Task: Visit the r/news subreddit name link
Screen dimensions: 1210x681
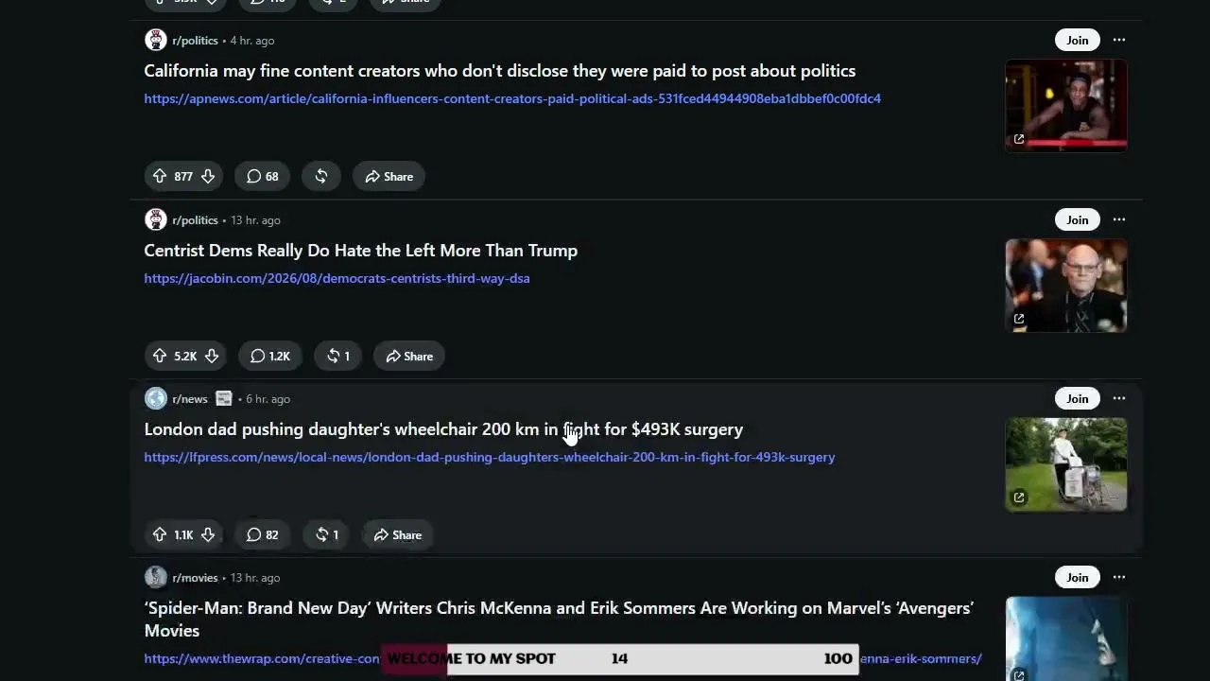Action: pos(190,398)
